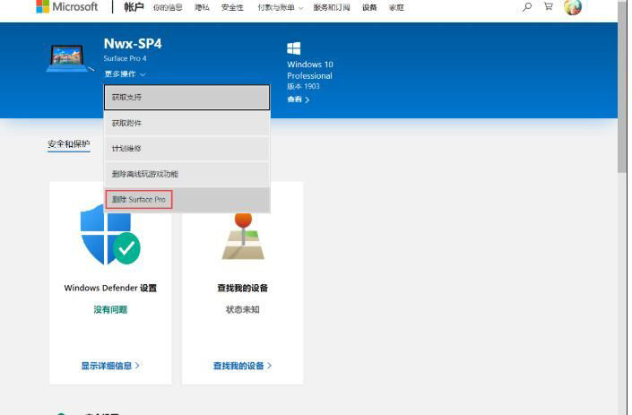
Task: Open 设备 in the top navigation
Action: click(x=369, y=8)
